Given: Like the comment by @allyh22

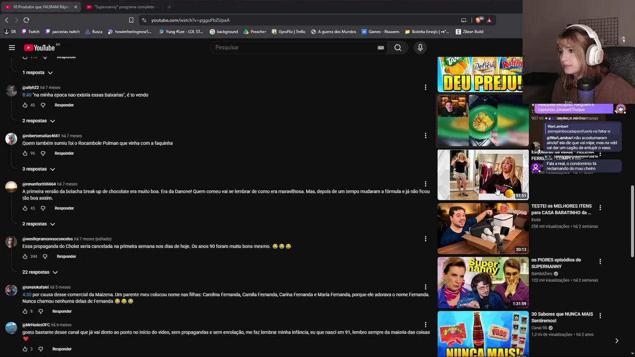Looking at the screenshot, I should (x=25, y=105).
